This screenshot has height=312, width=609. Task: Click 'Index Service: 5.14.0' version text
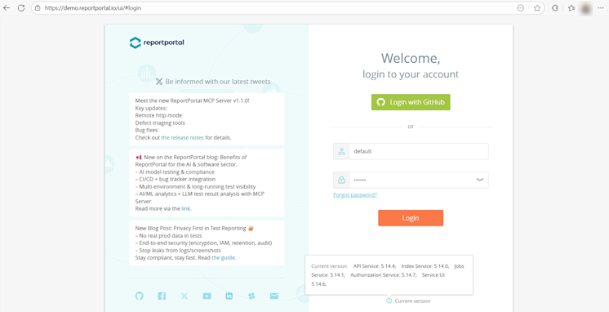coord(425,266)
